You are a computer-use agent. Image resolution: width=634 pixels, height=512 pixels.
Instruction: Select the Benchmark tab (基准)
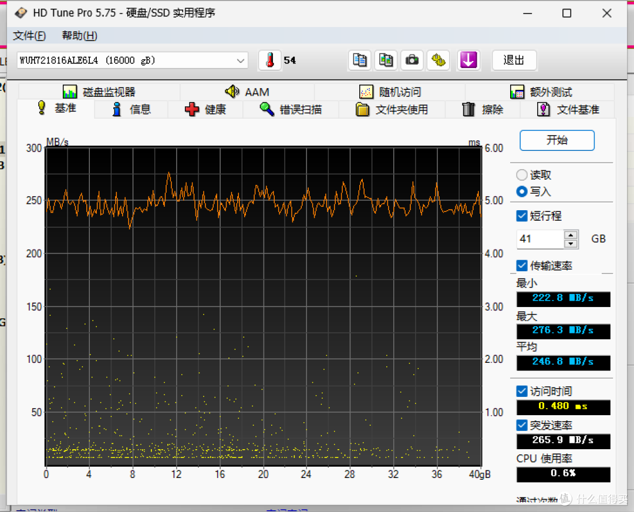[56, 109]
